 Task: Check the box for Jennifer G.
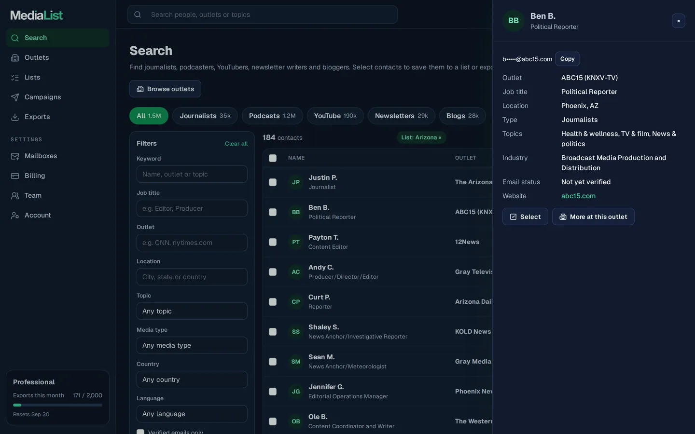click(273, 392)
